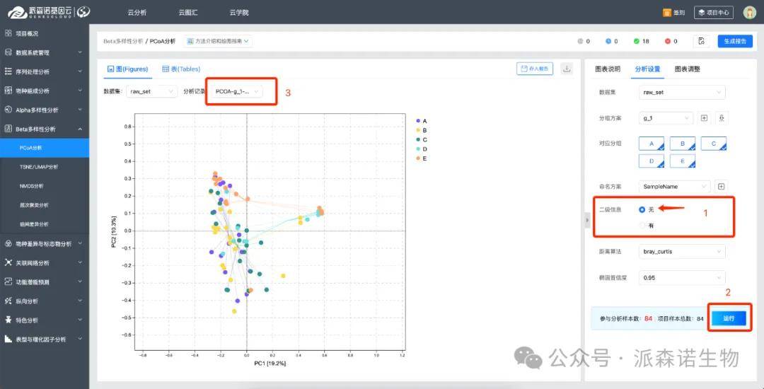
Task: Click the chart download icon
Action: [x=567, y=69]
